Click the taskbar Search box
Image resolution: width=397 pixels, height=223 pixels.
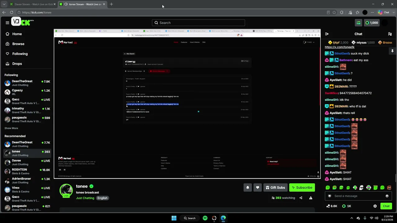point(190,218)
